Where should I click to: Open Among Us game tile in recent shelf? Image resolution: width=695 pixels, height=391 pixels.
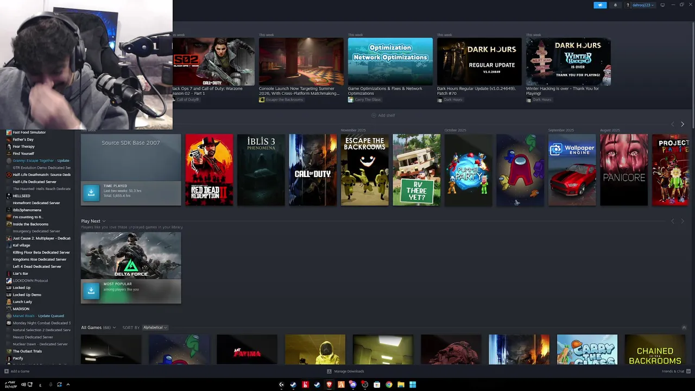(x=520, y=170)
